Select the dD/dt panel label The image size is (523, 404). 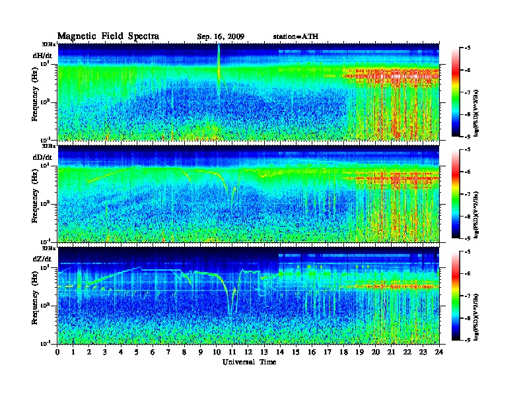point(42,157)
